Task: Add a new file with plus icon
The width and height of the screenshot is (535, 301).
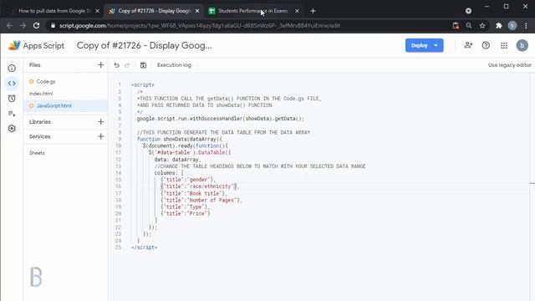Action: click(x=100, y=65)
